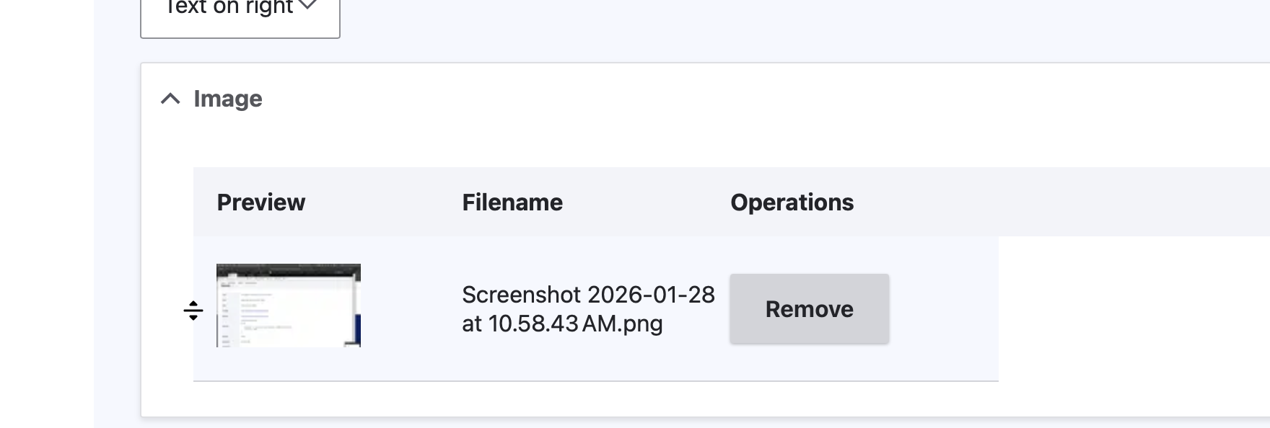Click the date portion "2026-01-28" of filename
This screenshot has height=428, width=1270.
point(651,295)
